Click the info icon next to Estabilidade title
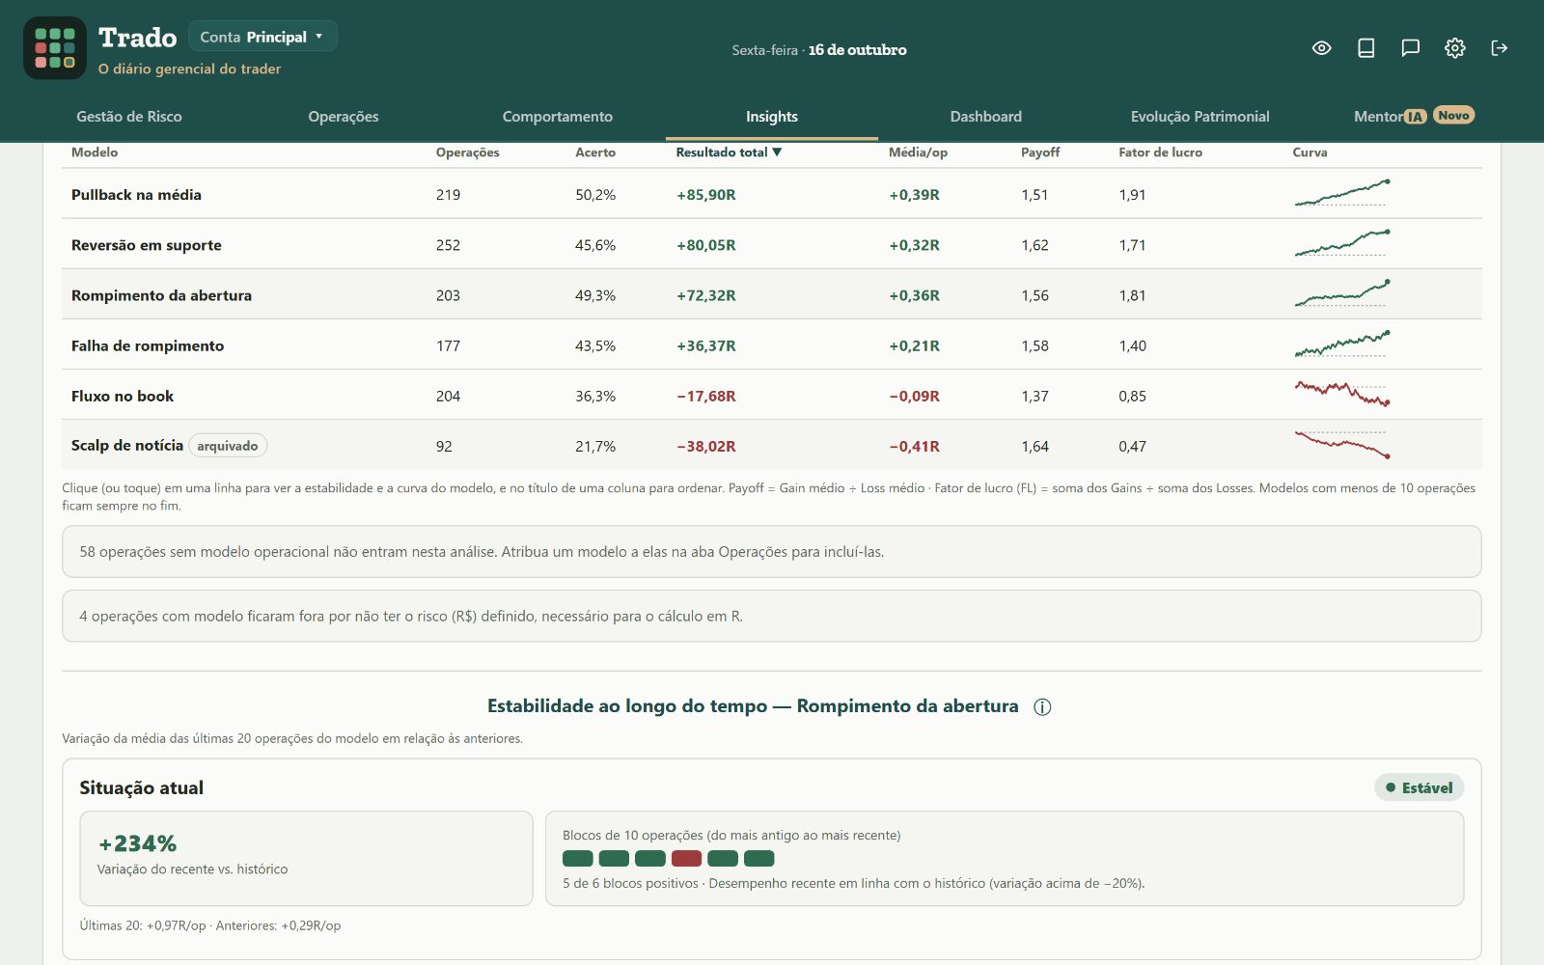 1042,706
